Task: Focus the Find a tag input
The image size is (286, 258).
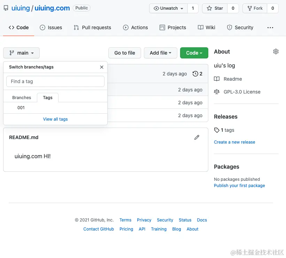Action: 55,81
